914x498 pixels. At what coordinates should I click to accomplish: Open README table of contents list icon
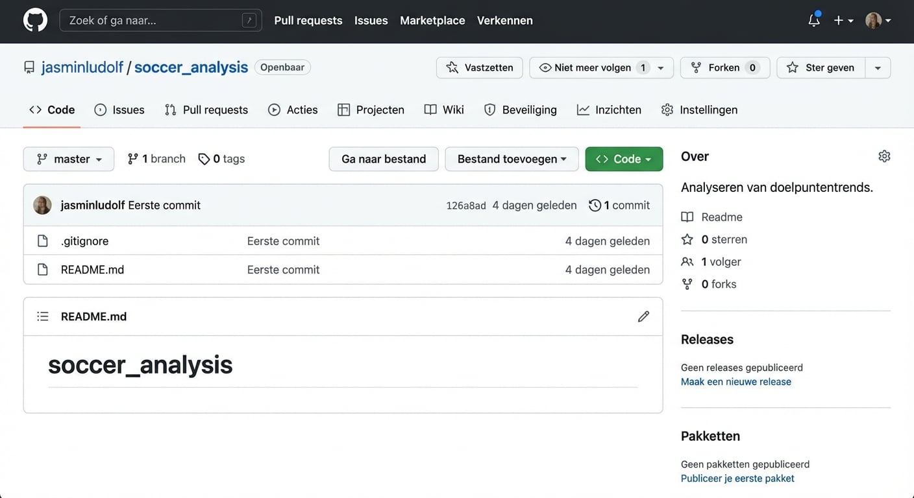[x=43, y=316]
